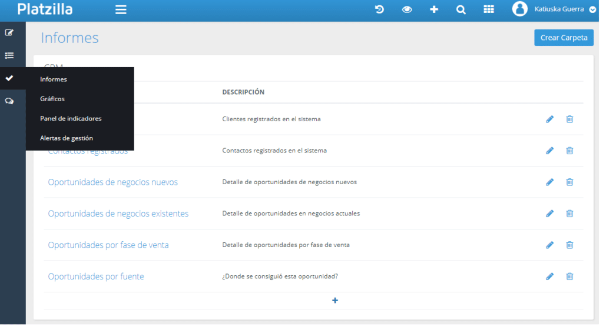
Task: Open Panel de indicadores menu entry
Action: click(71, 118)
